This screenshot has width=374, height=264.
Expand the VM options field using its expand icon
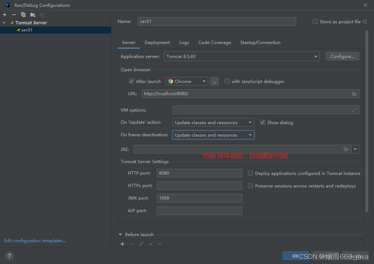coord(354,110)
